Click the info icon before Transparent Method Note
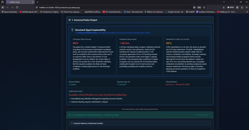Image resolution: width=249 pixels, height=130 pixels. [76, 33]
